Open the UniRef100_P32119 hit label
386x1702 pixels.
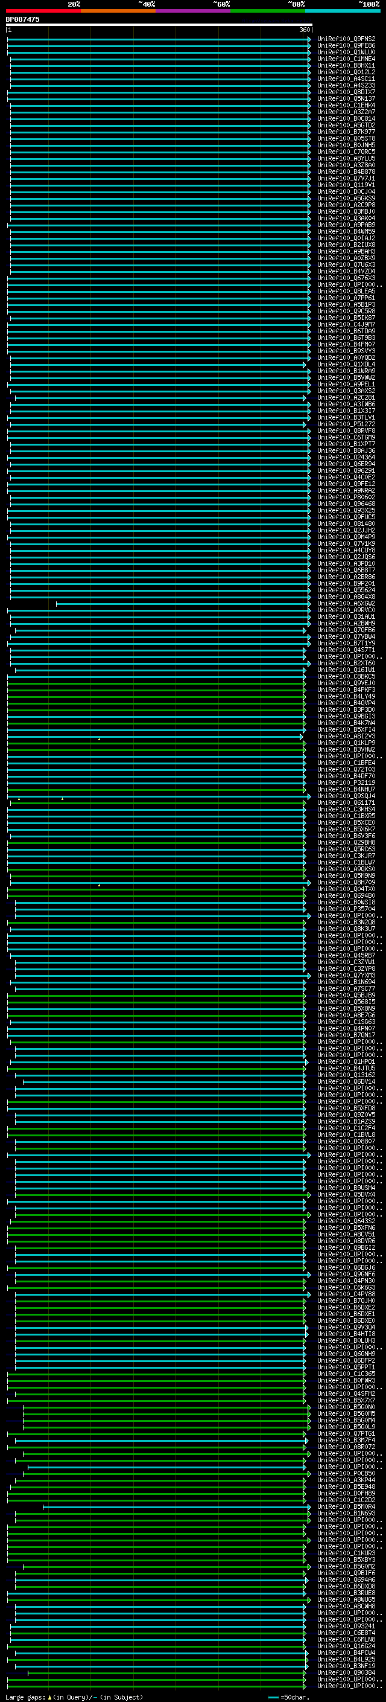tap(346, 783)
